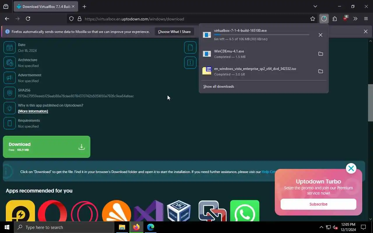This screenshot has height=233, width=373.
Task: Open the Windows Start menu
Action: click(x=7, y=227)
